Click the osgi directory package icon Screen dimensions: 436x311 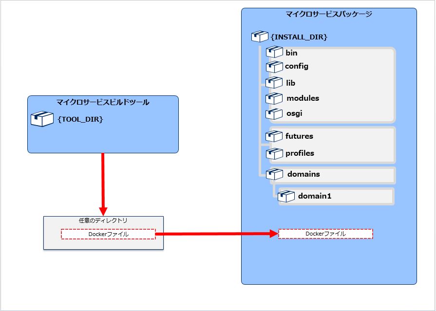(x=274, y=114)
